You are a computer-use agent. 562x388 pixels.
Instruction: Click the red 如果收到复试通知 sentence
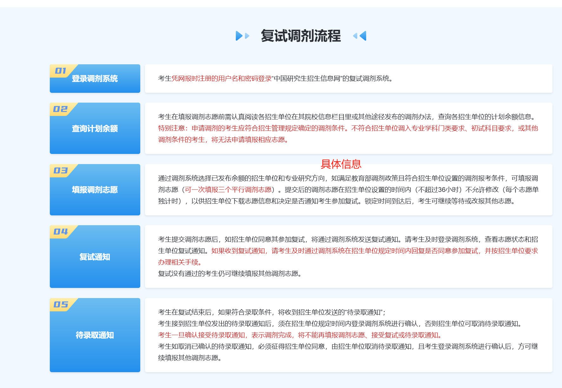pyautogui.click(x=374, y=251)
